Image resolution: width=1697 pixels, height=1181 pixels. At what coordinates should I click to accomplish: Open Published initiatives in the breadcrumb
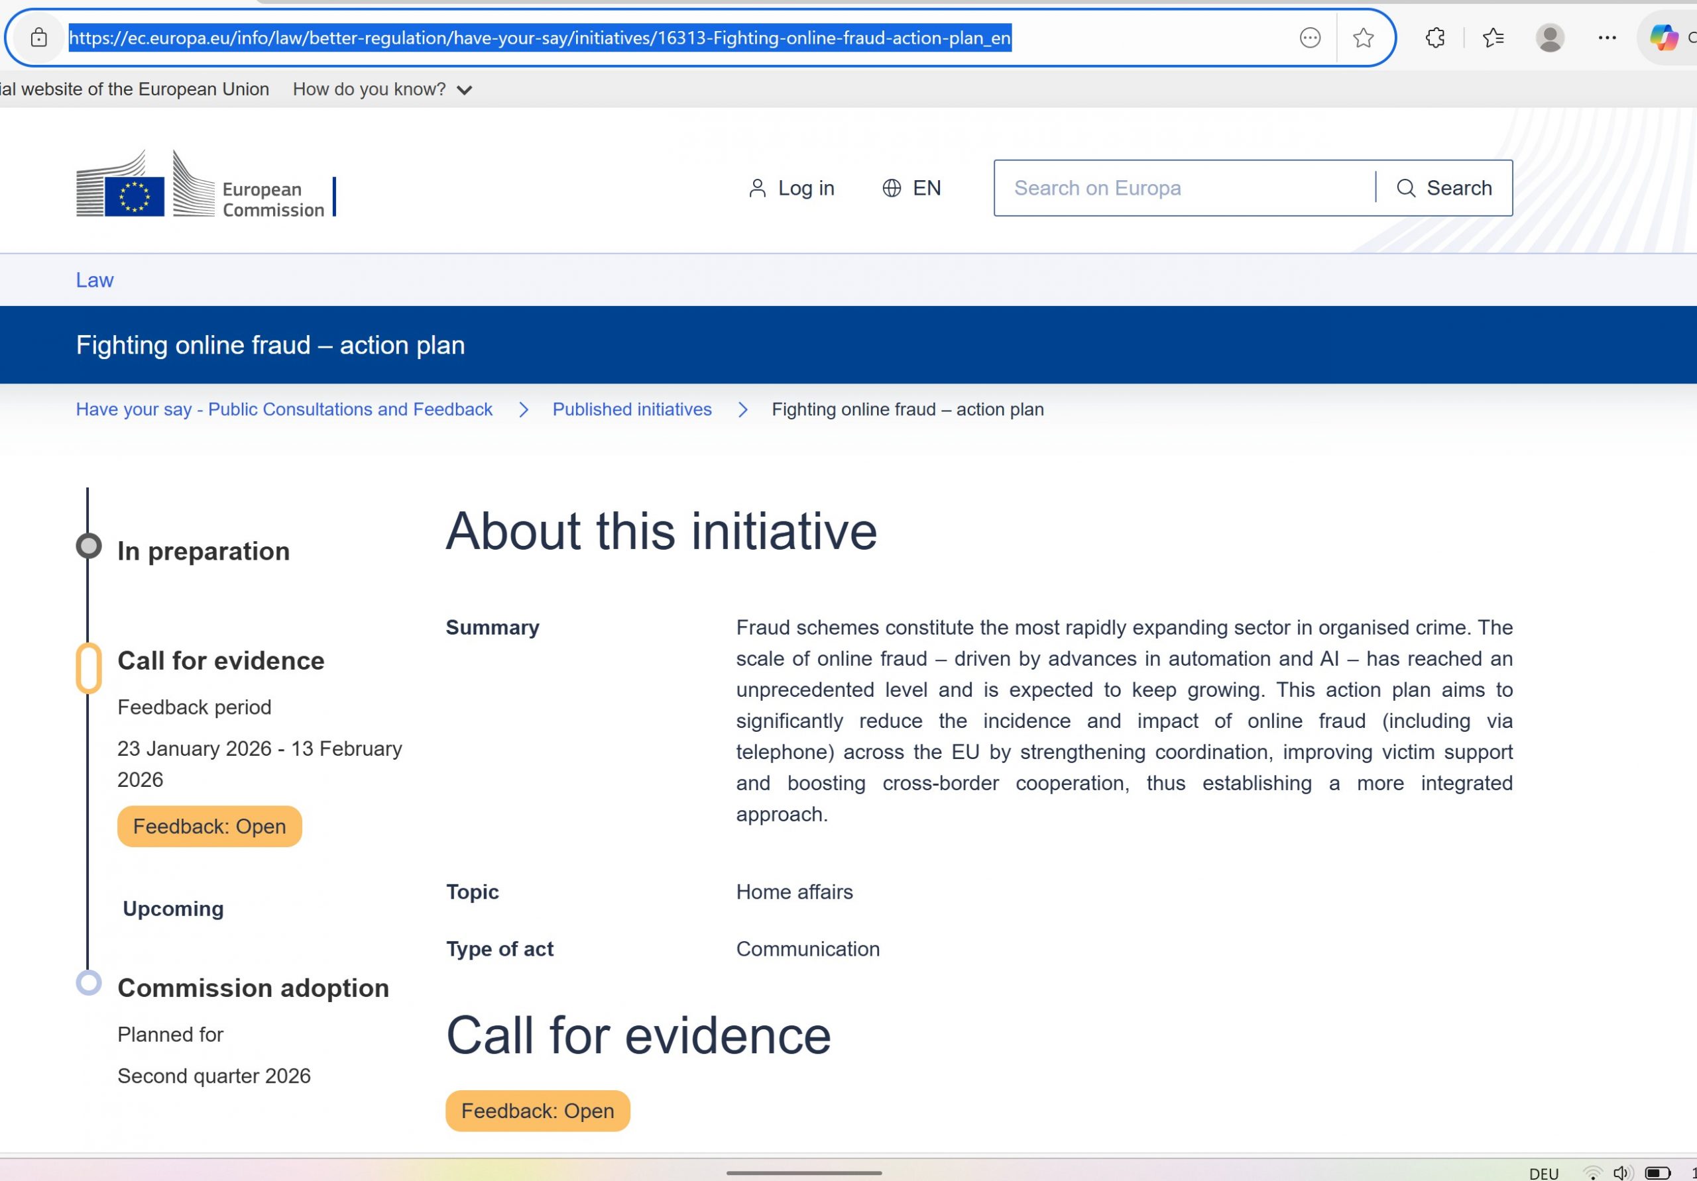(x=632, y=409)
